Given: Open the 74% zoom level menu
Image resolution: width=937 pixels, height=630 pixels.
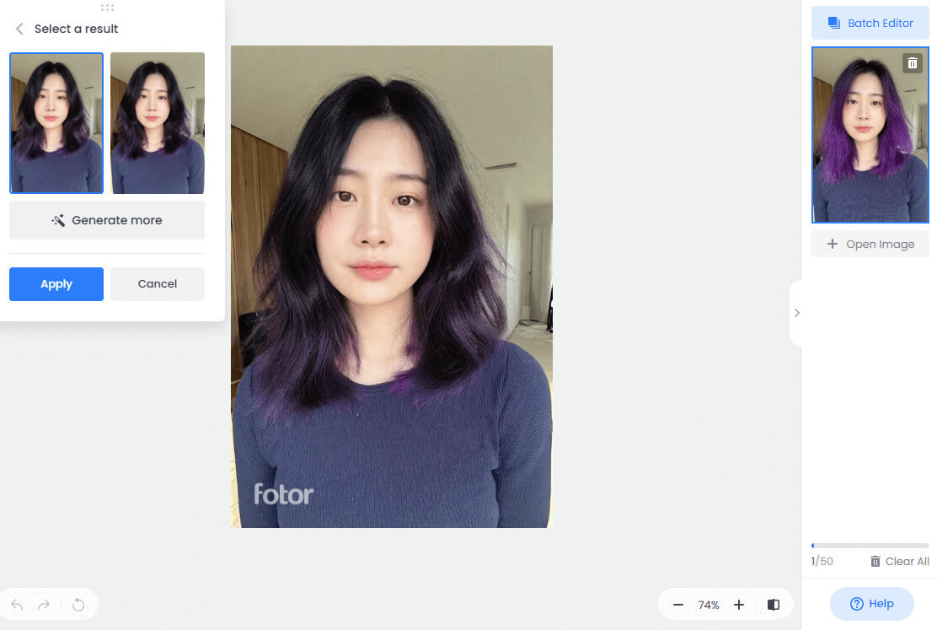Looking at the screenshot, I should [x=709, y=605].
